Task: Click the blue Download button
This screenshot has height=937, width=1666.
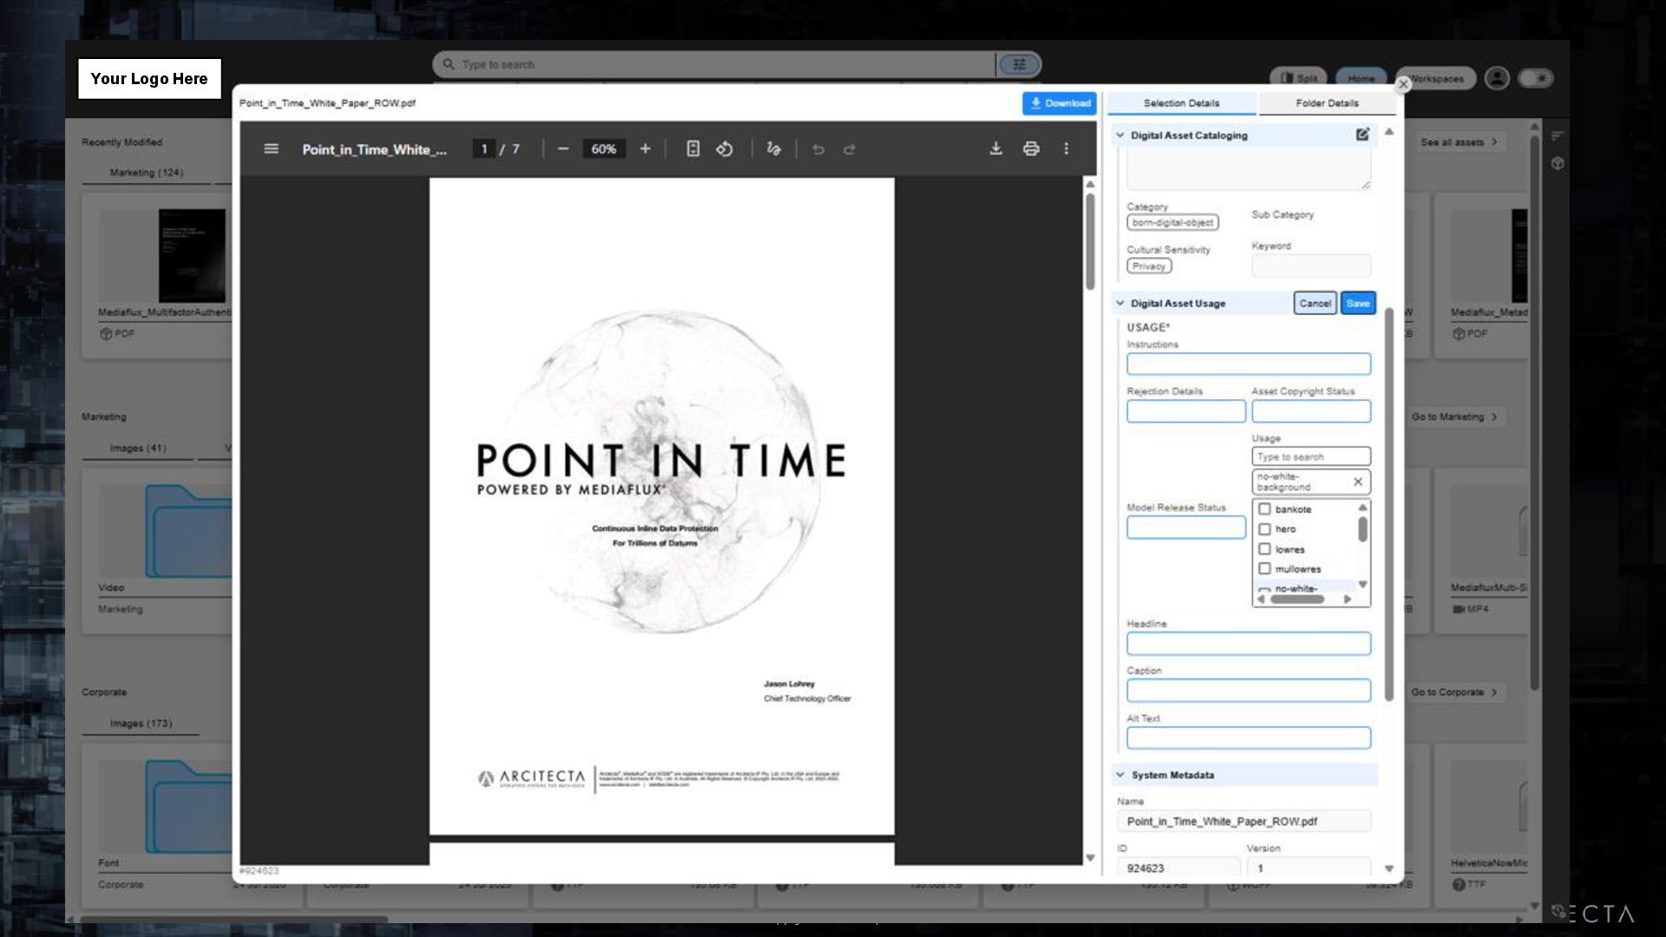Action: (1059, 103)
